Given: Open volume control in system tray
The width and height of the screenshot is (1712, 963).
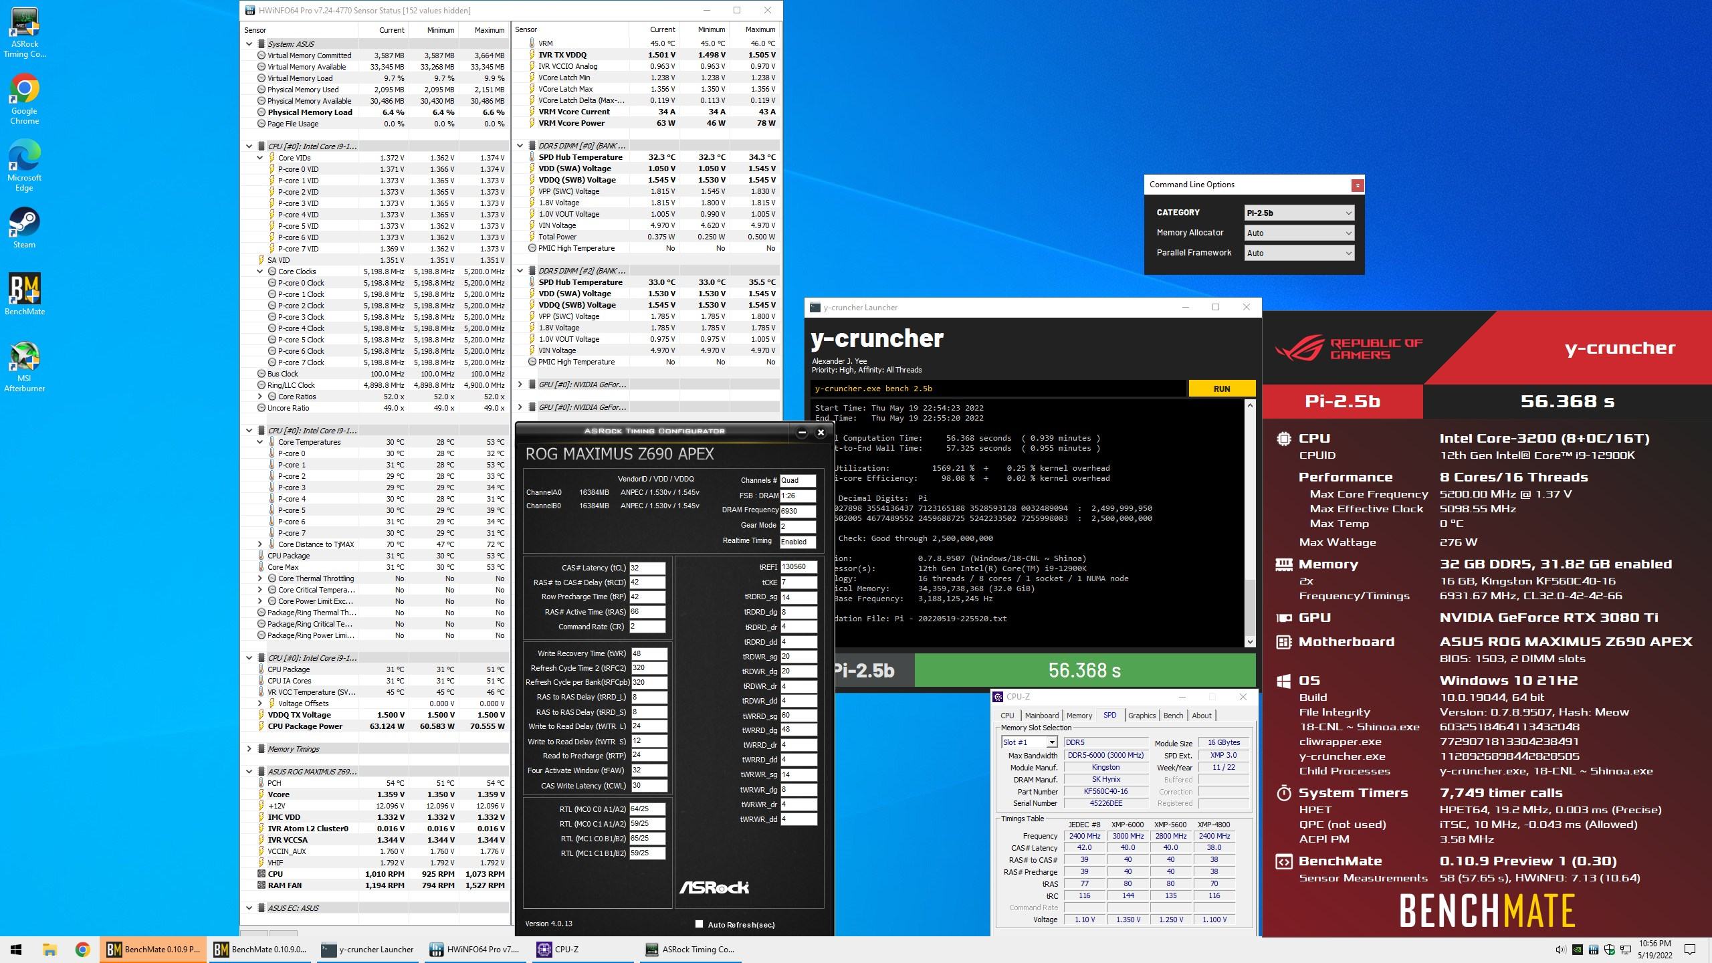Looking at the screenshot, I should click(x=1560, y=950).
